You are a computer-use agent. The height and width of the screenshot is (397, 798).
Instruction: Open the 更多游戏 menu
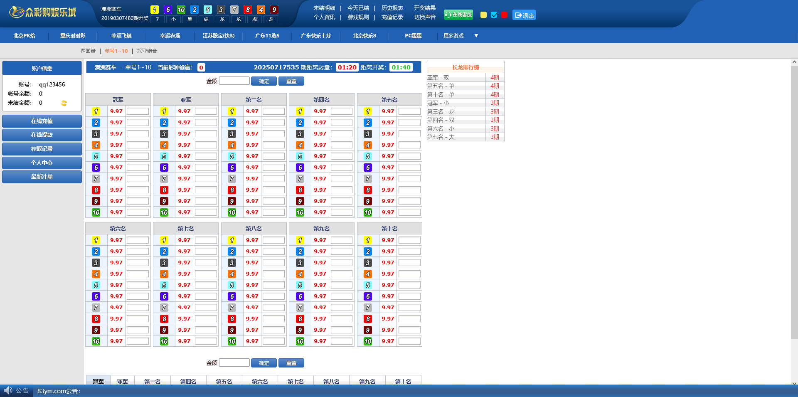pos(453,36)
